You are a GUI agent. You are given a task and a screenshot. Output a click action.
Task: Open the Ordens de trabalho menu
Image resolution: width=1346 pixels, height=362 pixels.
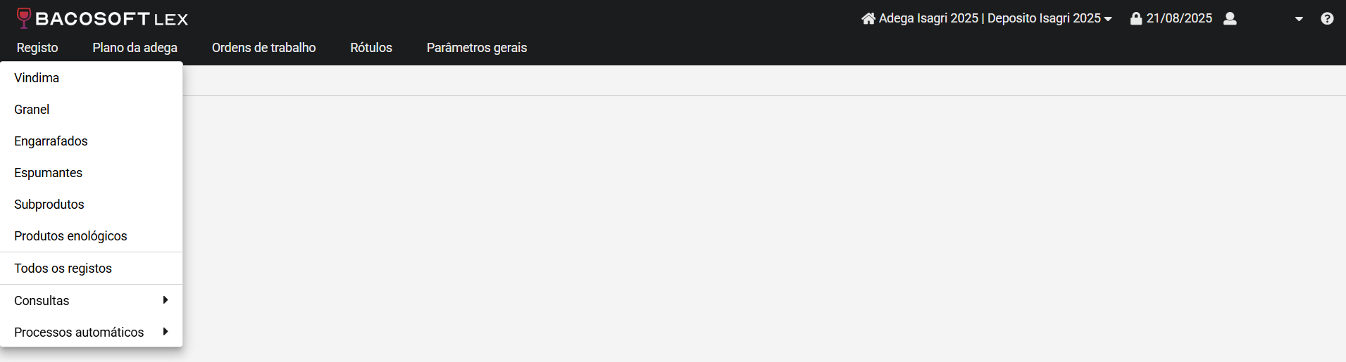(264, 48)
